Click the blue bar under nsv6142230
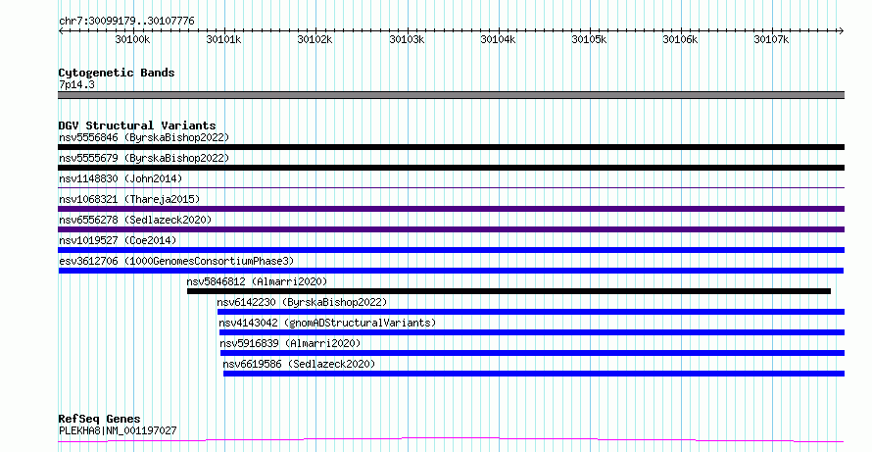Image resolution: width=872 pixels, height=452 pixels. [x=531, y=312]
